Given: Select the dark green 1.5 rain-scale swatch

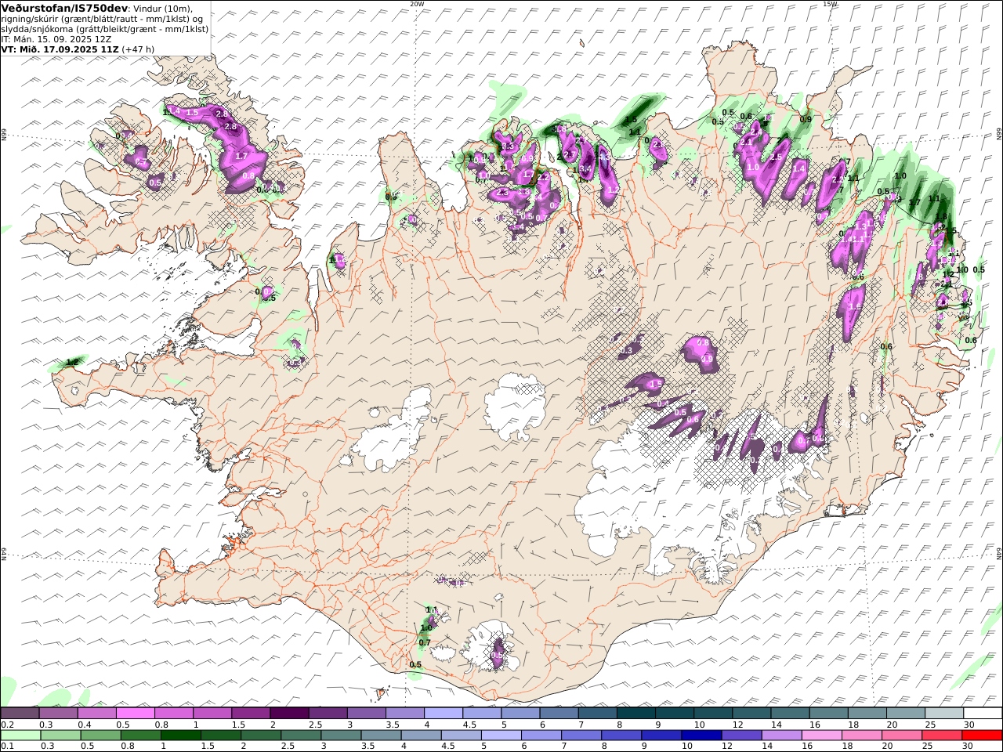Looking at the screenshot, I should 221,736.
